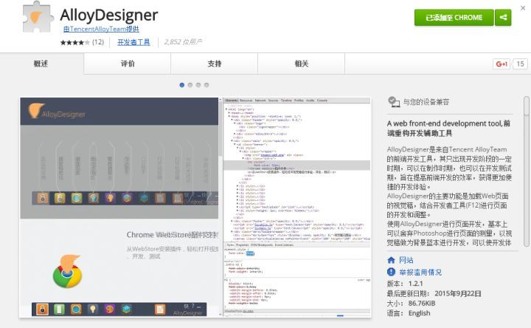
Task: Click the AlloyDesigner puzzle piece logo
Action: [x=38, y=17]
